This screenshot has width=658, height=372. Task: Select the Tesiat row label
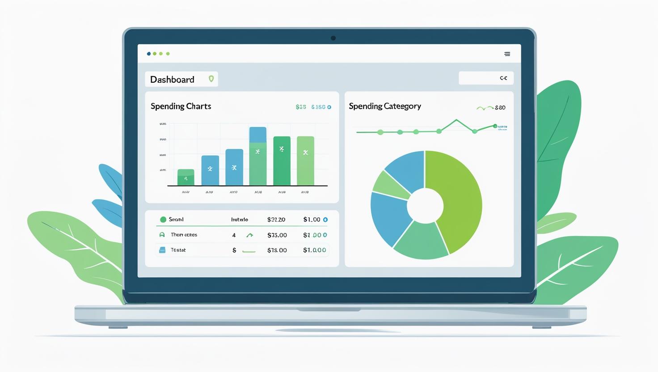(x=178, y=250)
